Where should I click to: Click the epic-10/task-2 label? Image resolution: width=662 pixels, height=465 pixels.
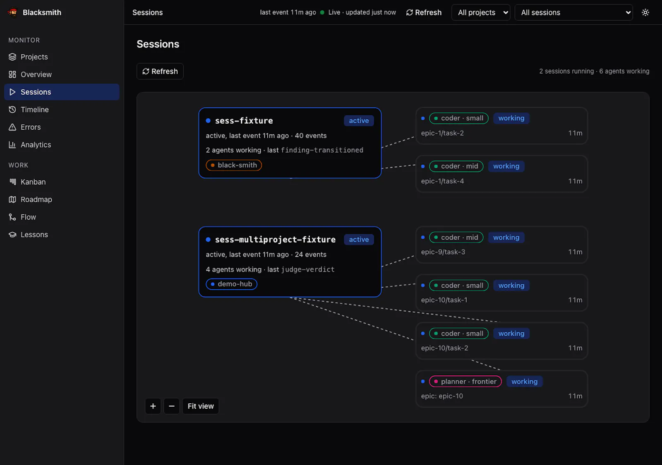pos(444,348)
